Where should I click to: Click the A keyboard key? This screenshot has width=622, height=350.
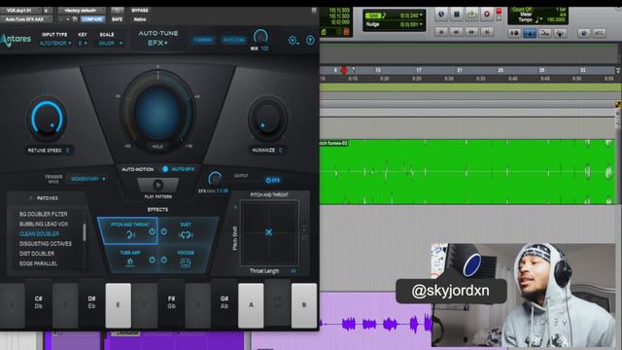click(x=251, y=304)
